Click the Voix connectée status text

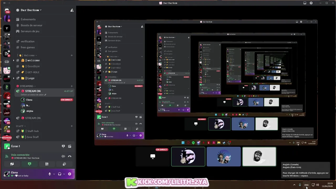[20, 155]
